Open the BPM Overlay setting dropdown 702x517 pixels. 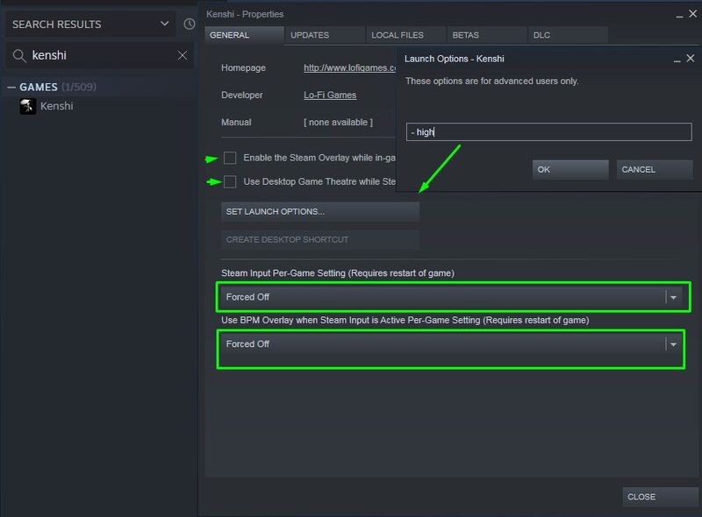[x=453, y=343]
